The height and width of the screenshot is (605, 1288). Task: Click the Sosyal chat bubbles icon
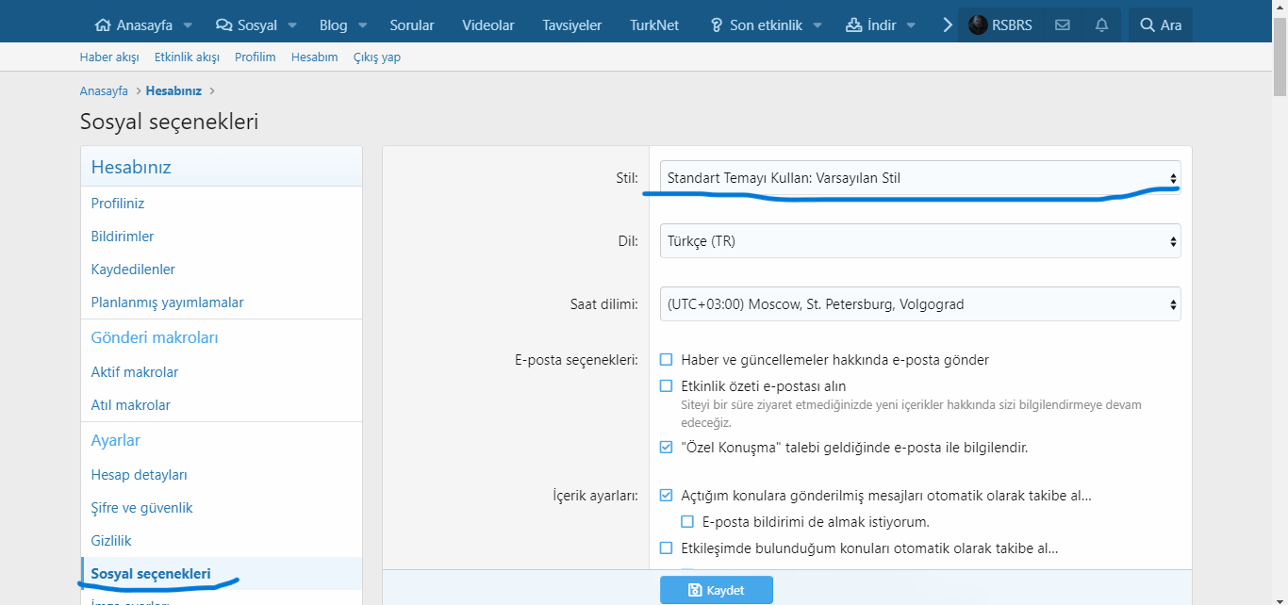click(x=223, y=25)
